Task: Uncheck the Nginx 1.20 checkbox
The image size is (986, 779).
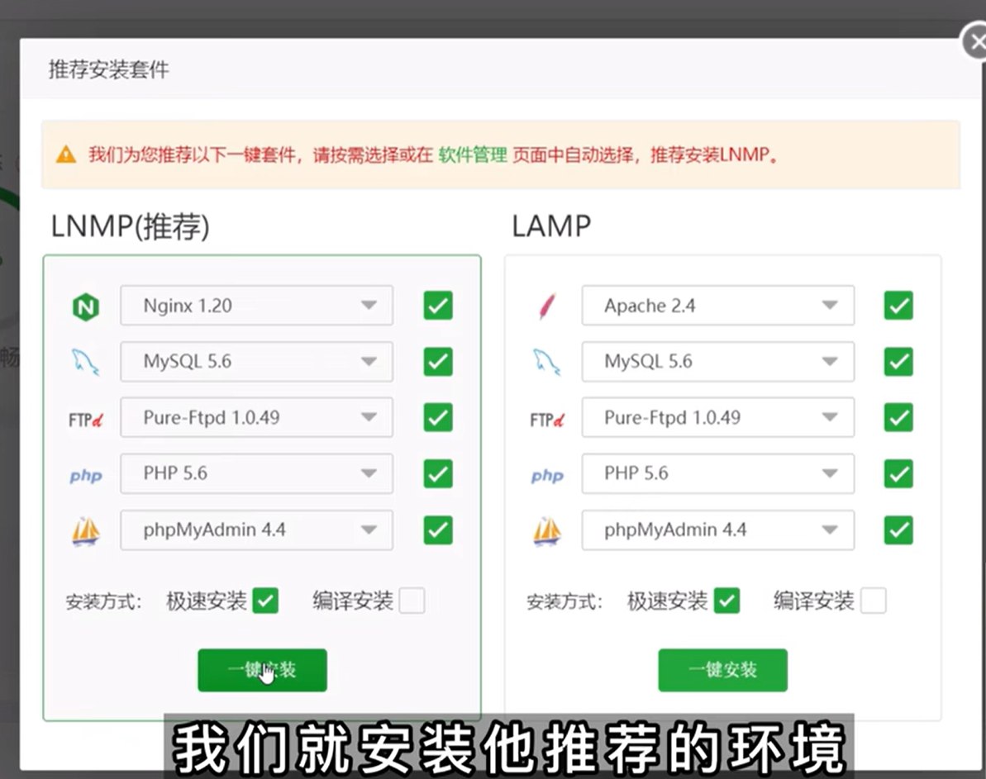Action: [x=438, y=306]
